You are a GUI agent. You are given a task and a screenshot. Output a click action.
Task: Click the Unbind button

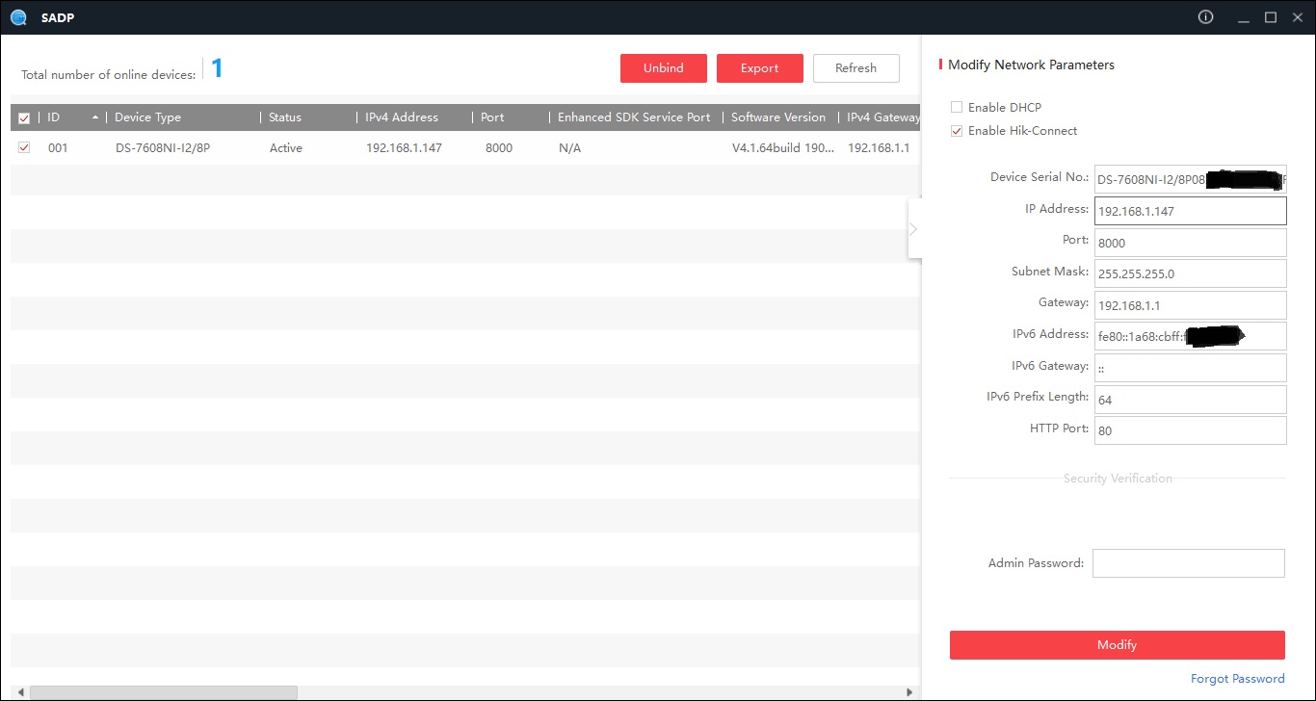pyautogui.click(x=663, y=68)
